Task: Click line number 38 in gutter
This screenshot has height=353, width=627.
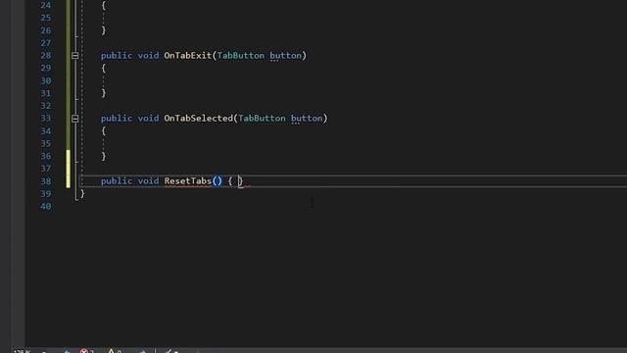Action: click(x=46, y=180)
